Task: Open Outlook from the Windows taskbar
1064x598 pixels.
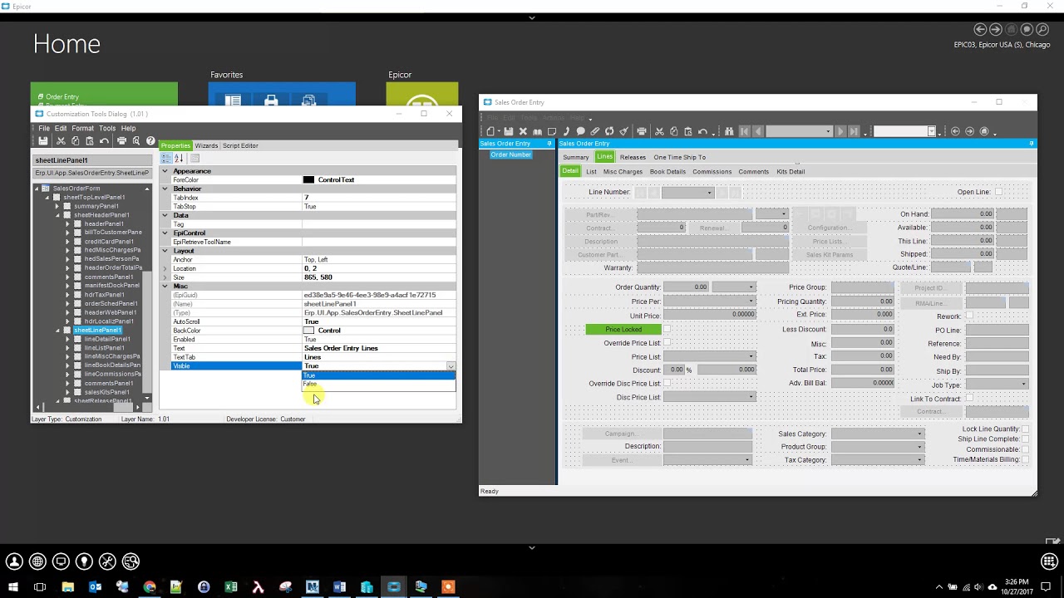Action: [x=95, y=587]
